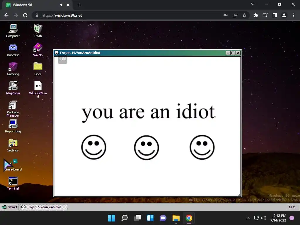Open the Settings desktop icon
Image resolution: width=300 pixels, height=225 pixels.
(x=13, y=145)
